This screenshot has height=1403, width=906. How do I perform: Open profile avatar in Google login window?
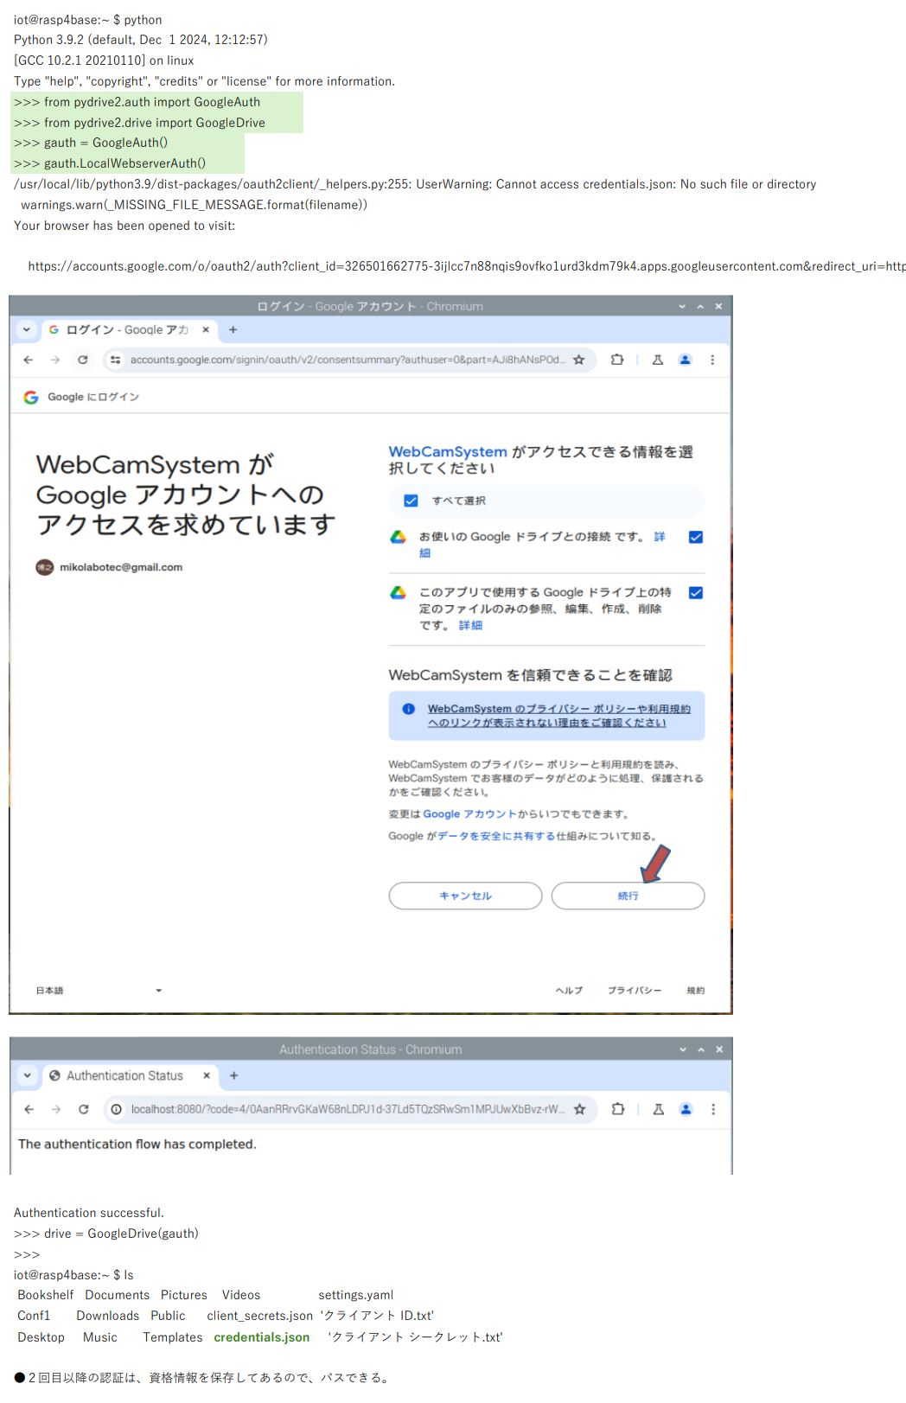686,360
